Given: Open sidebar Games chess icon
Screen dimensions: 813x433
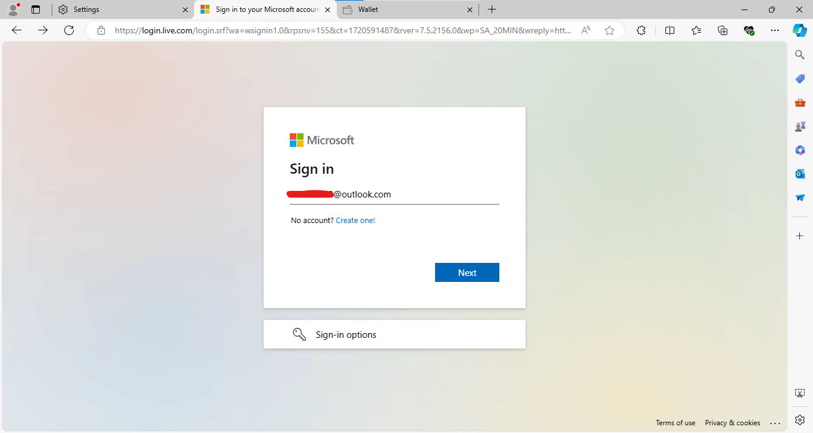Looking at the screenshot, I should point(800,126).
